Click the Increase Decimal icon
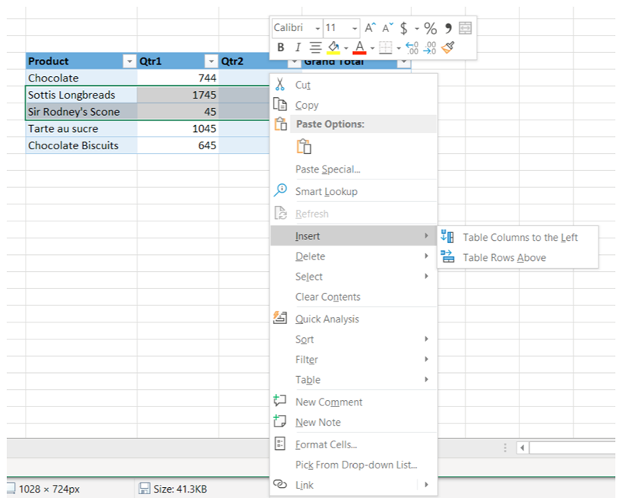 [x=412, y=48]
